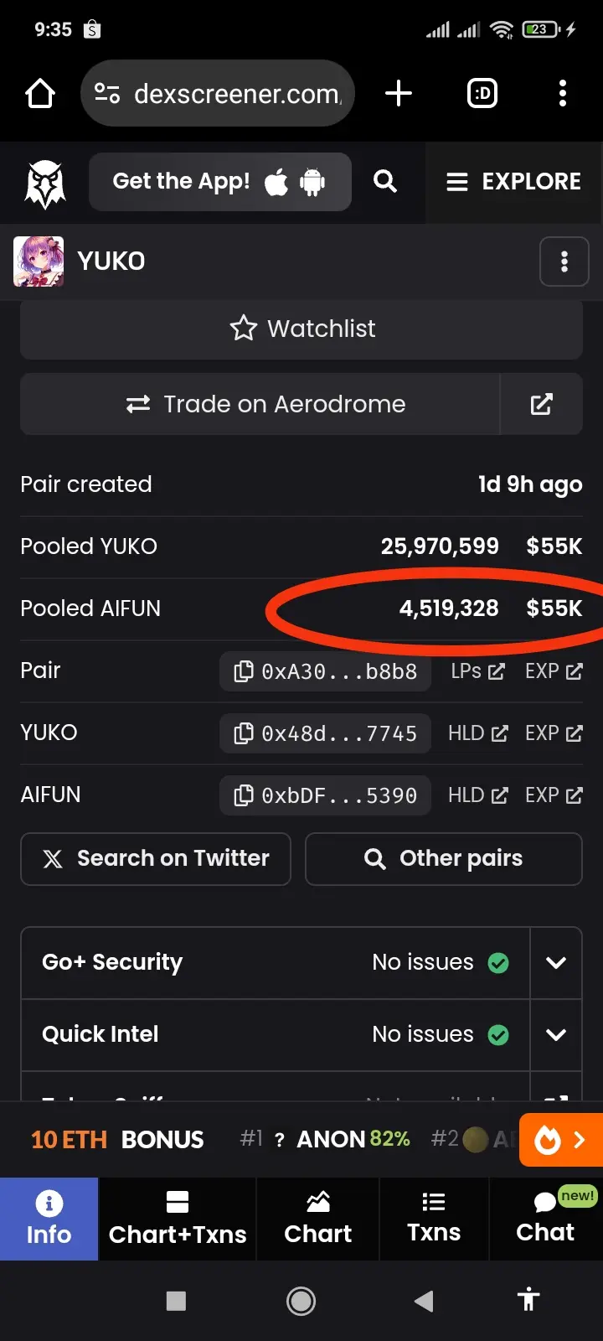Copy the YUKO address 0x48d...7745

tap(326, 733)
